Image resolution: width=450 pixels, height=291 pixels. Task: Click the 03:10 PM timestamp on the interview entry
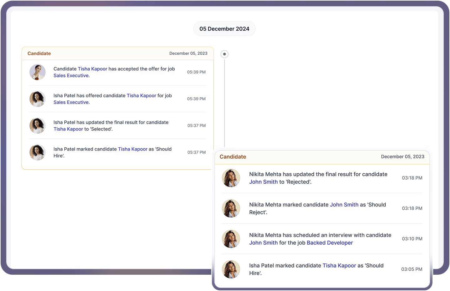(x=412, y=239)
